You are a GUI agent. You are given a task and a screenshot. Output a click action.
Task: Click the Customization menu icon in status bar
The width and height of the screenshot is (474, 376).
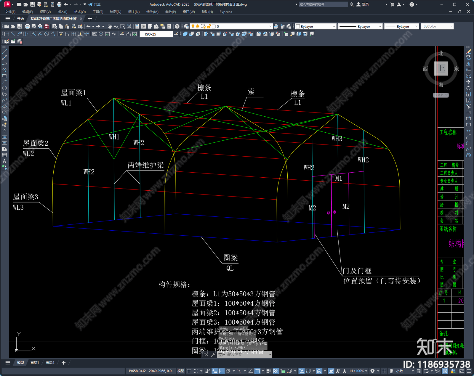point(469,371)
